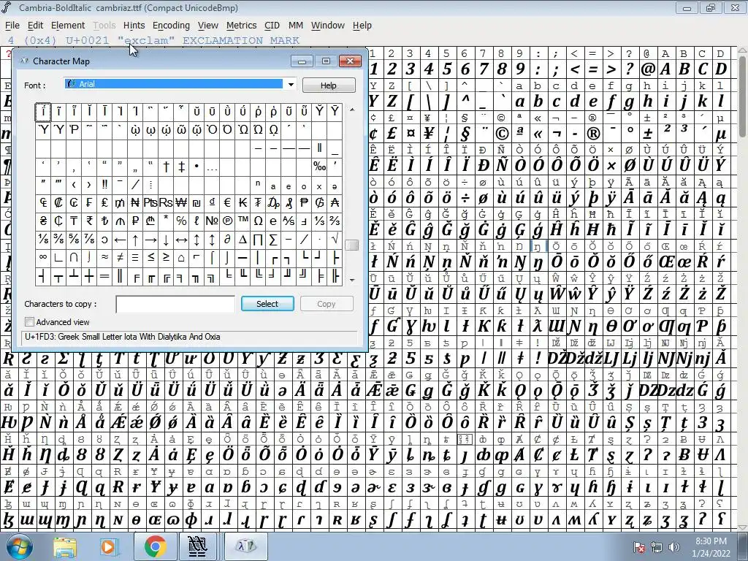This screenshot has height=561, width=748.
Task: Click the Characters to copy field
Action: [x=175, y=304]
